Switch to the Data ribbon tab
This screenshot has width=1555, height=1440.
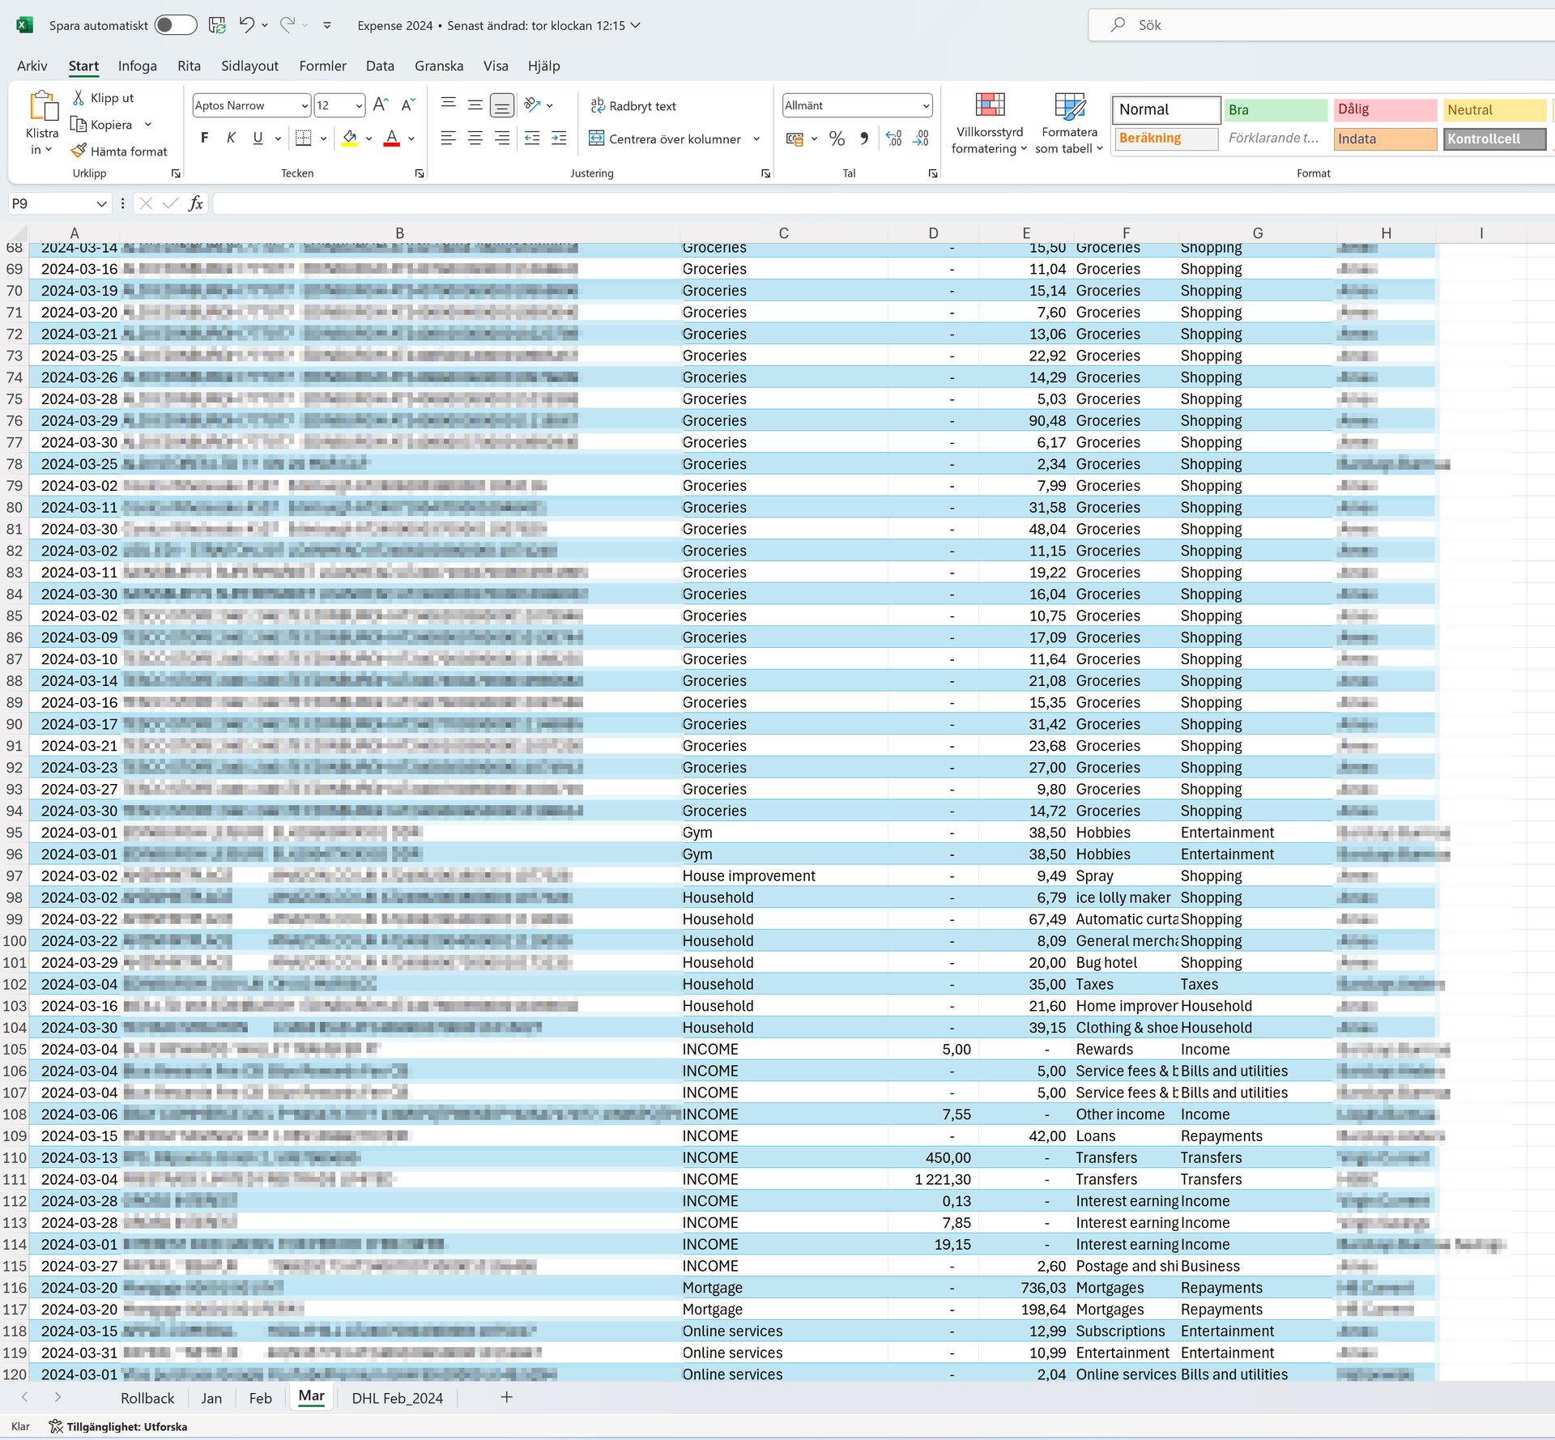380,66
